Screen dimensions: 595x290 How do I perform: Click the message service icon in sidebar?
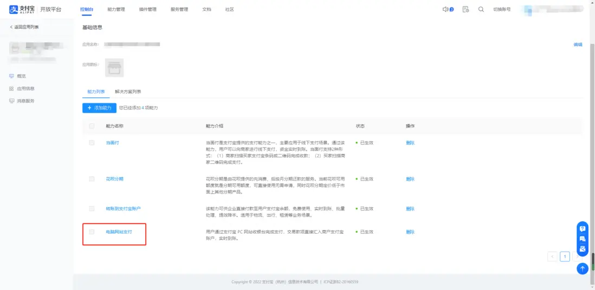point(11,101)
